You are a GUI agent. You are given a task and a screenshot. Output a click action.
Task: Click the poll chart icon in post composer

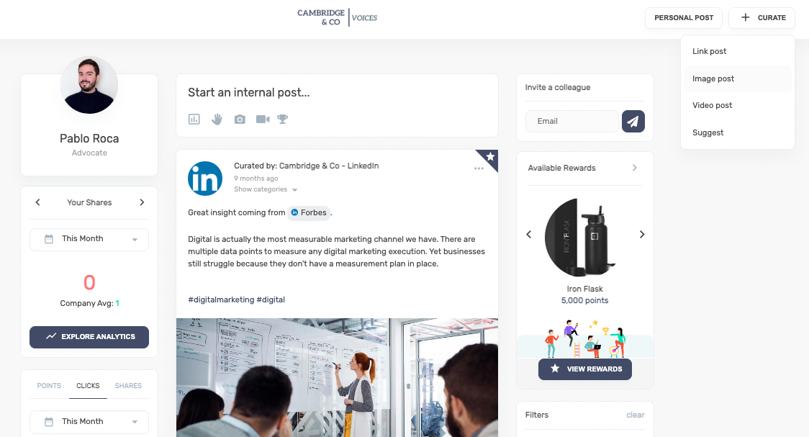(x=194, y=120)
